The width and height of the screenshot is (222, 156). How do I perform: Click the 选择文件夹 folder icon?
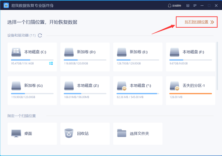click(122, 133)
